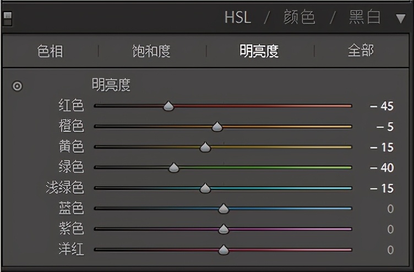The image size is (414, 272).
Task: Switch to the 色相 tab
Action: click(x=50, y=51)
